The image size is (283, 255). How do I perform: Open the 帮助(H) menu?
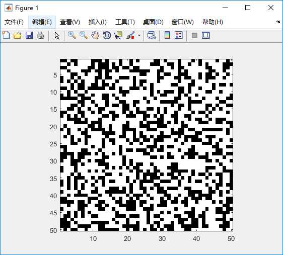click(213, 22)
